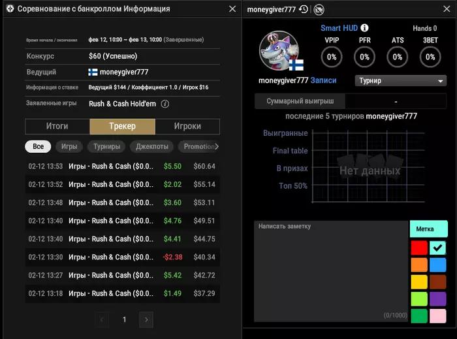Pick the orange label color
This screenshot has height=339, width=457.
(419, 265)
